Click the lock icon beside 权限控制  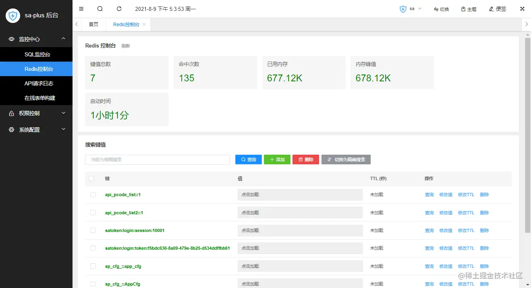11,114
